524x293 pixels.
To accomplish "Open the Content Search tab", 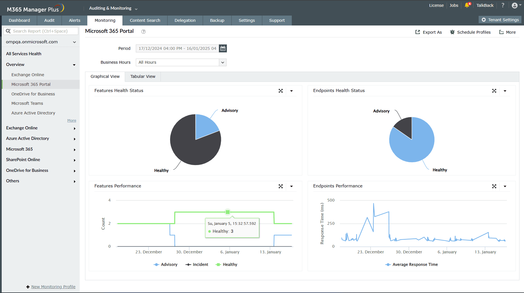I will tap(145, 20).
